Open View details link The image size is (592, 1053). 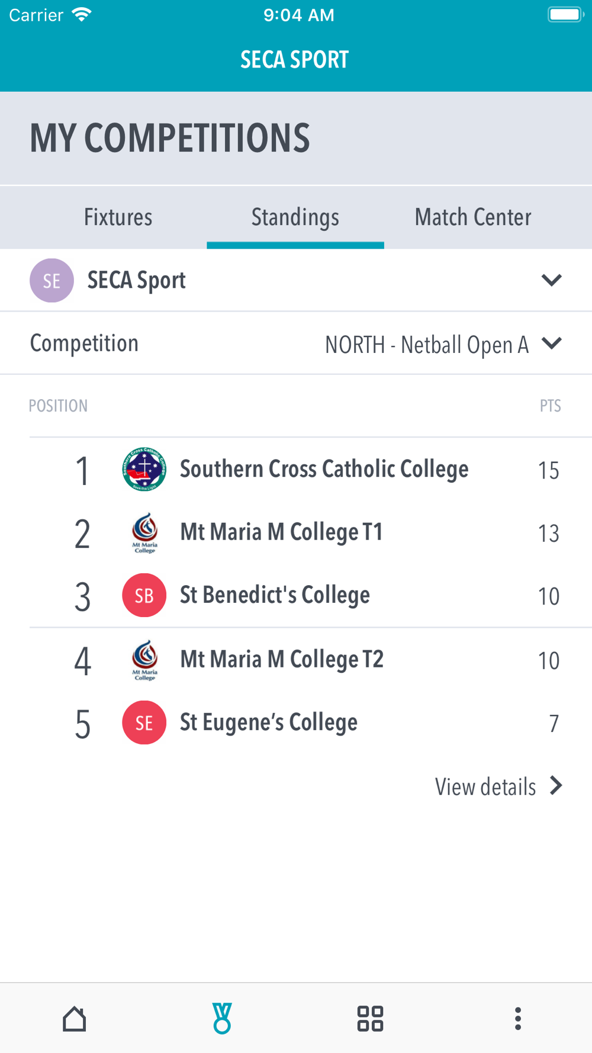485,787
